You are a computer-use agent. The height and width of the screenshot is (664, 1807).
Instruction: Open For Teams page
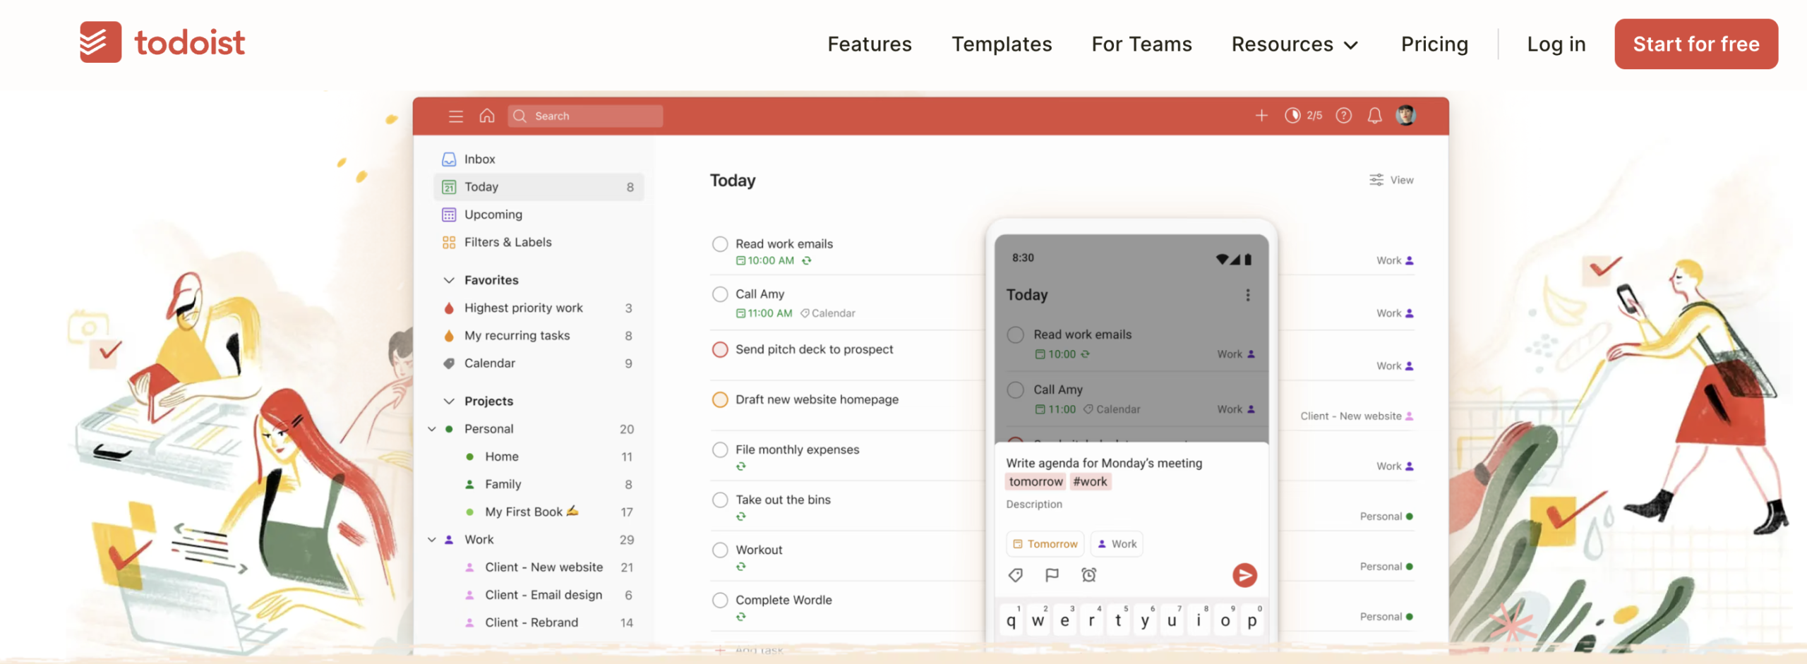point(1141,44)
